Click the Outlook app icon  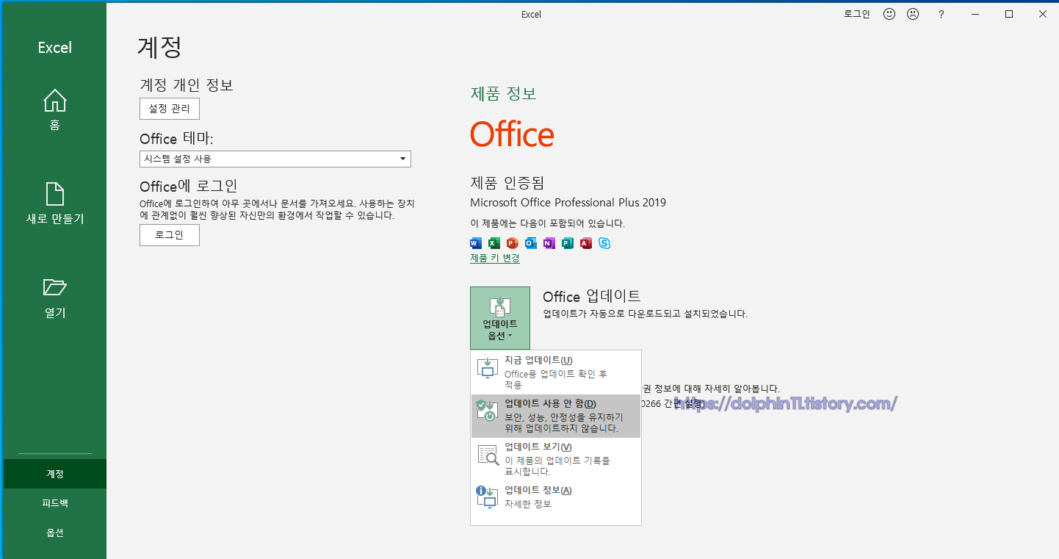(530, 243)
